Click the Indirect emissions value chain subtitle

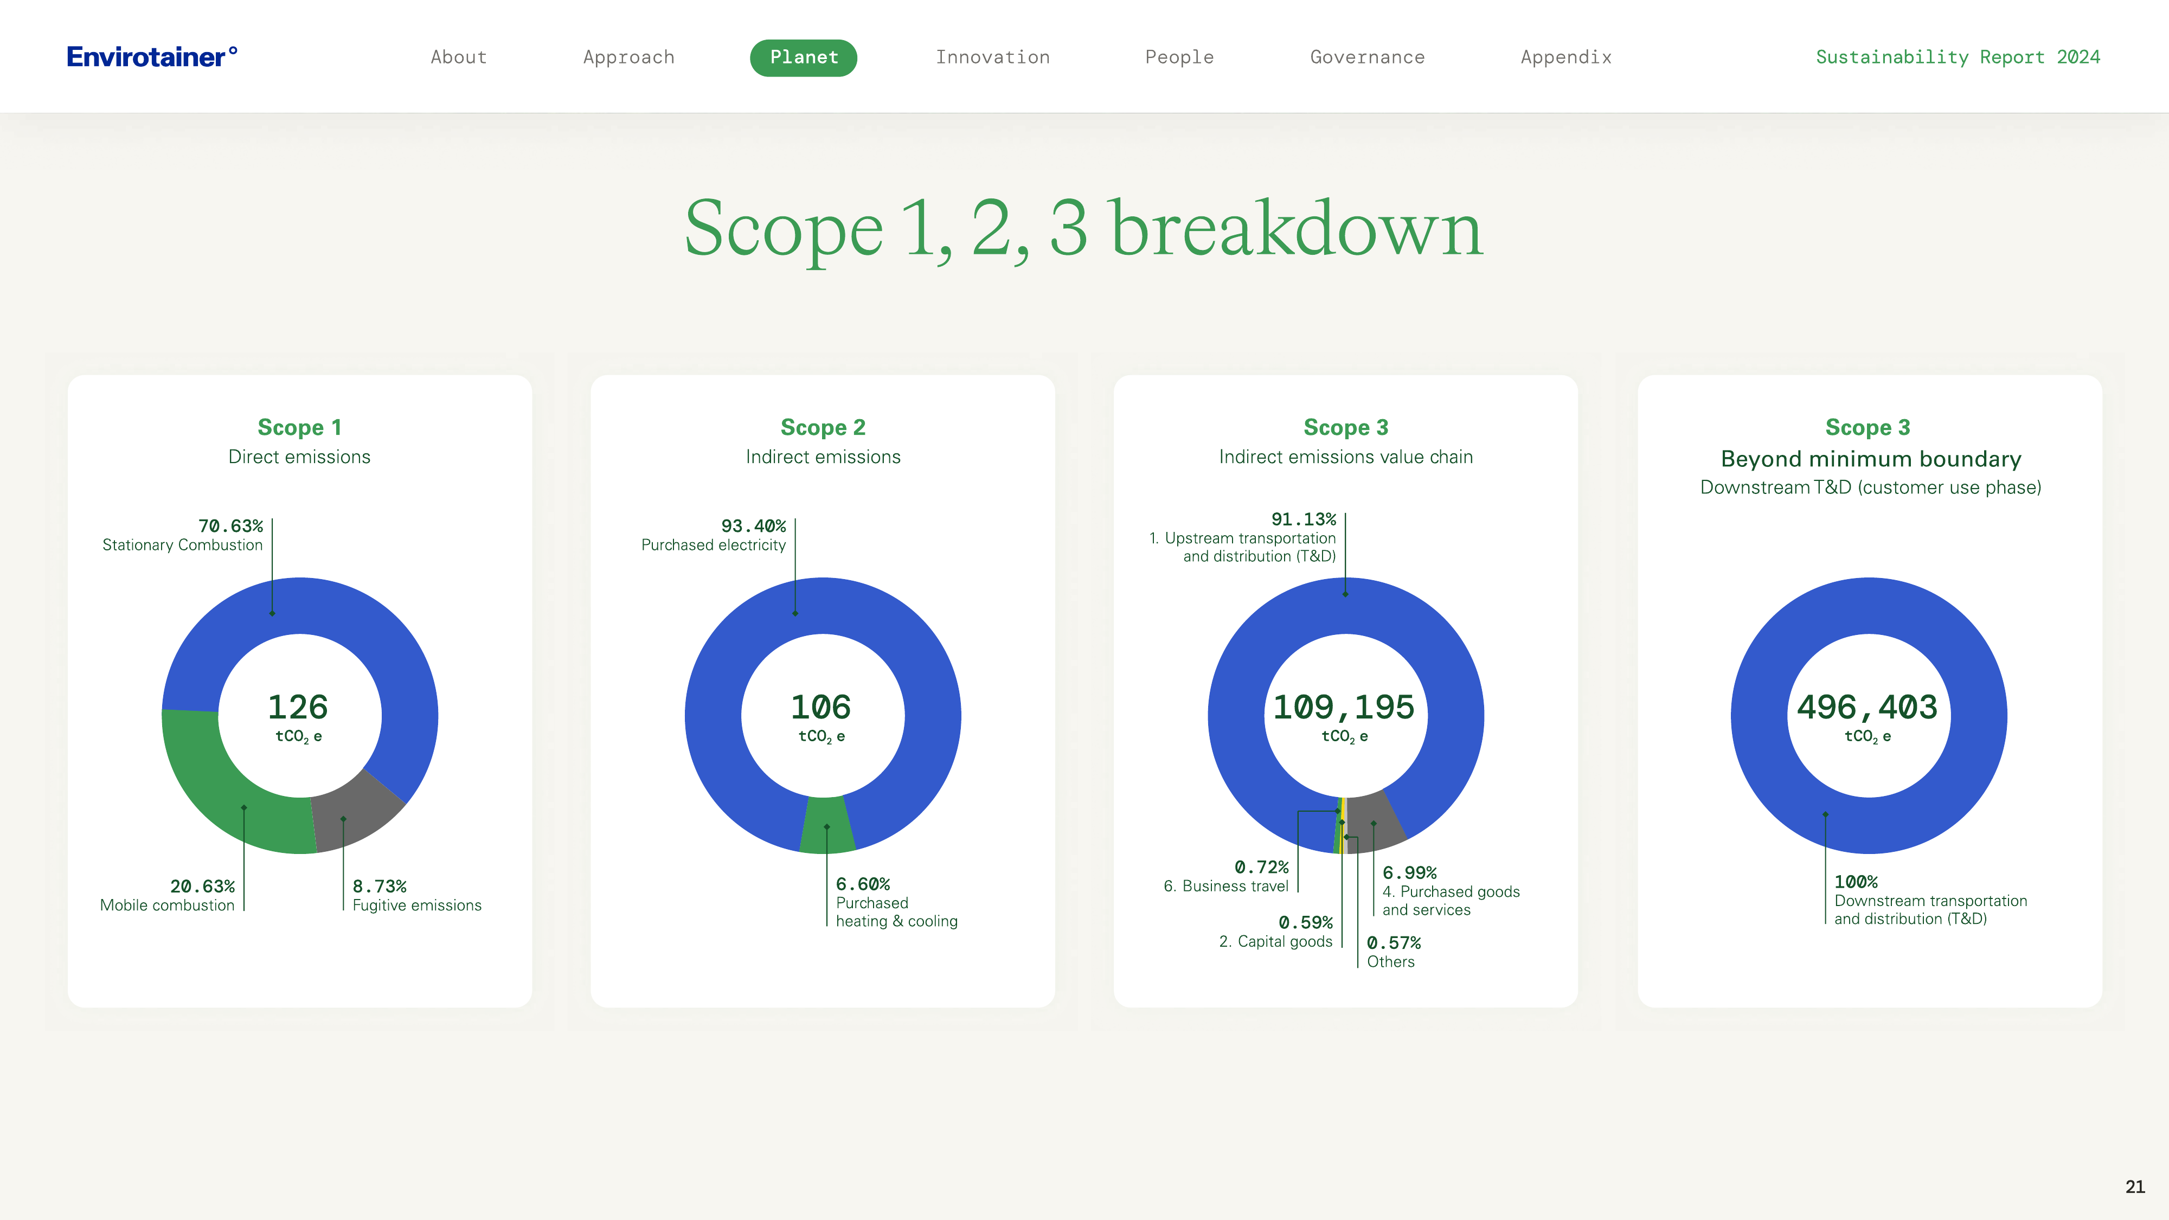pos(1345,457)
